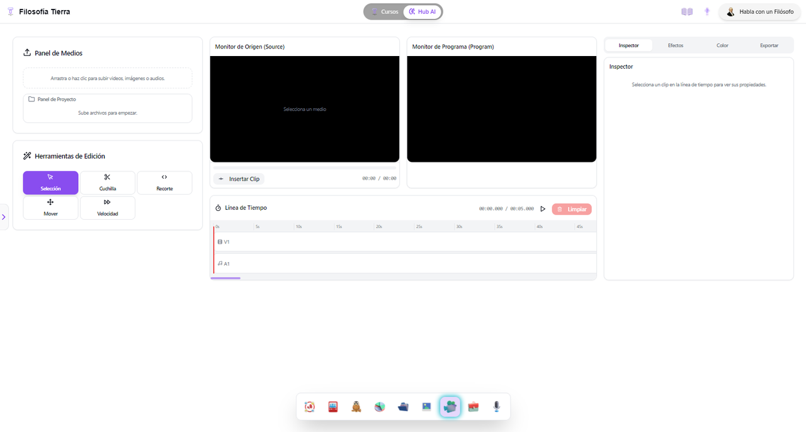Viewport: 806px width, 432px height.
Task: Click the 45s mark on timeline ruler
Action: (580, 226)
